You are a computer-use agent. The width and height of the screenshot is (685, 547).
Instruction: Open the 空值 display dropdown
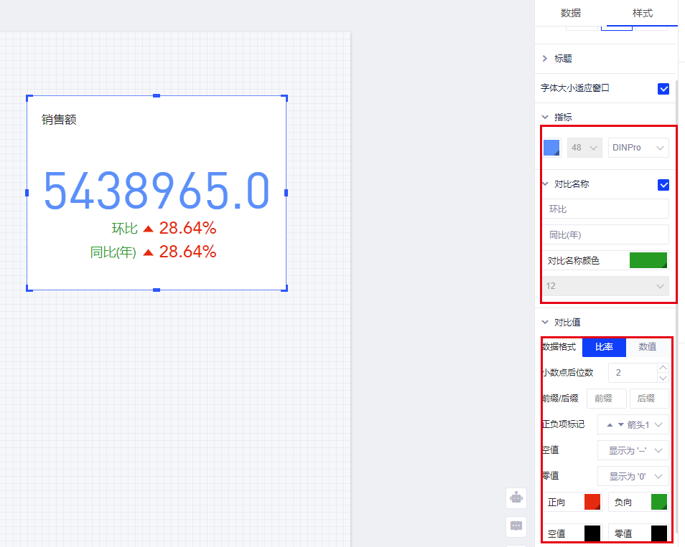point(633,450)
